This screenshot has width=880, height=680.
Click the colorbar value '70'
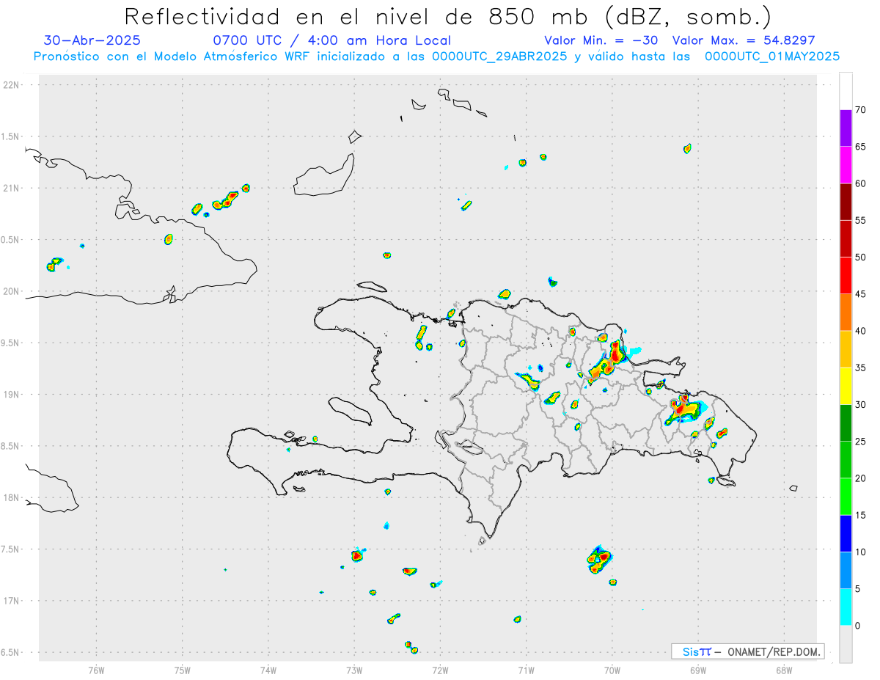click(x=860, y=110)
